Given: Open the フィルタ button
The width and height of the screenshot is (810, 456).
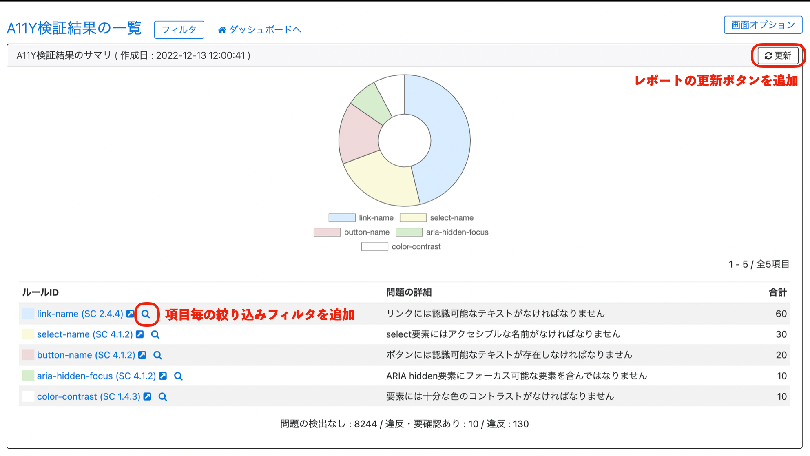Looking at the screenshot, I should tap(179, 29).
